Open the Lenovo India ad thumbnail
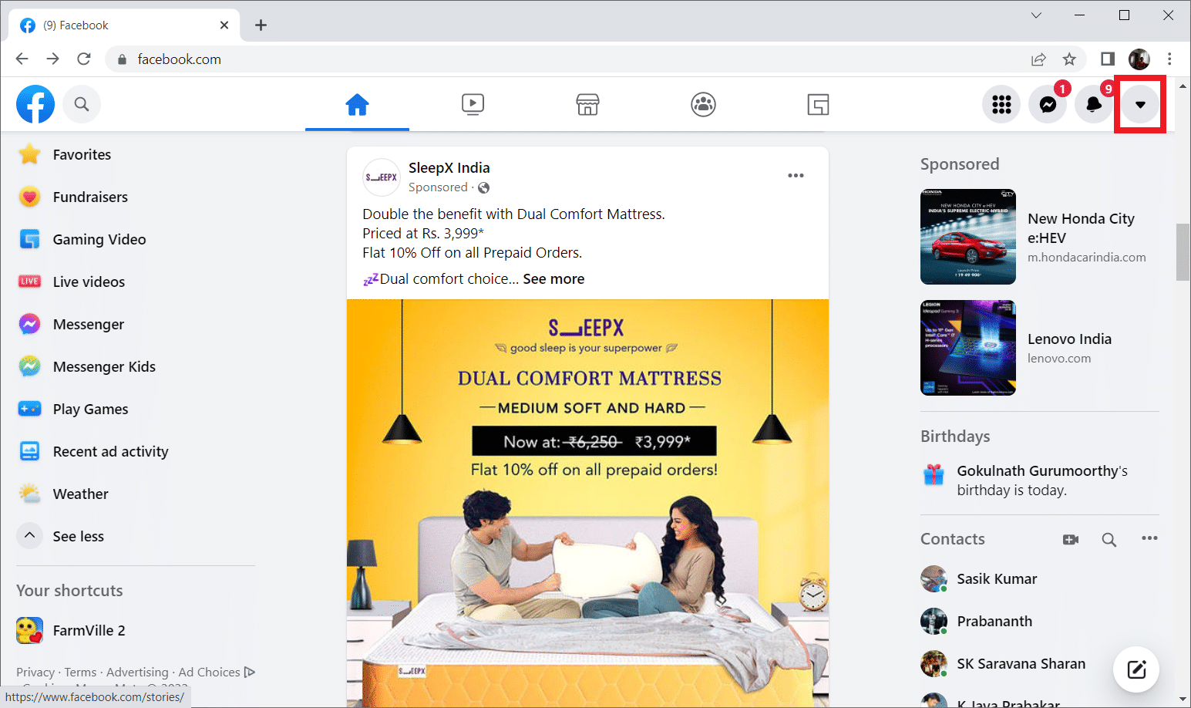 pyautogui.click(x=968, y=348)
